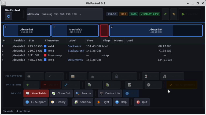This screenshot has width=206, height=115.
Task: Click the Slackware64 label link
Action: coord(76,51)
